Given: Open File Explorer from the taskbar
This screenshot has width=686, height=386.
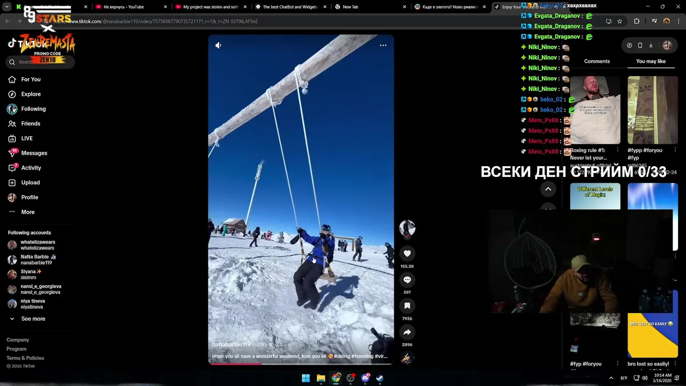Looking at the screenshot, I should coord(320,378).
